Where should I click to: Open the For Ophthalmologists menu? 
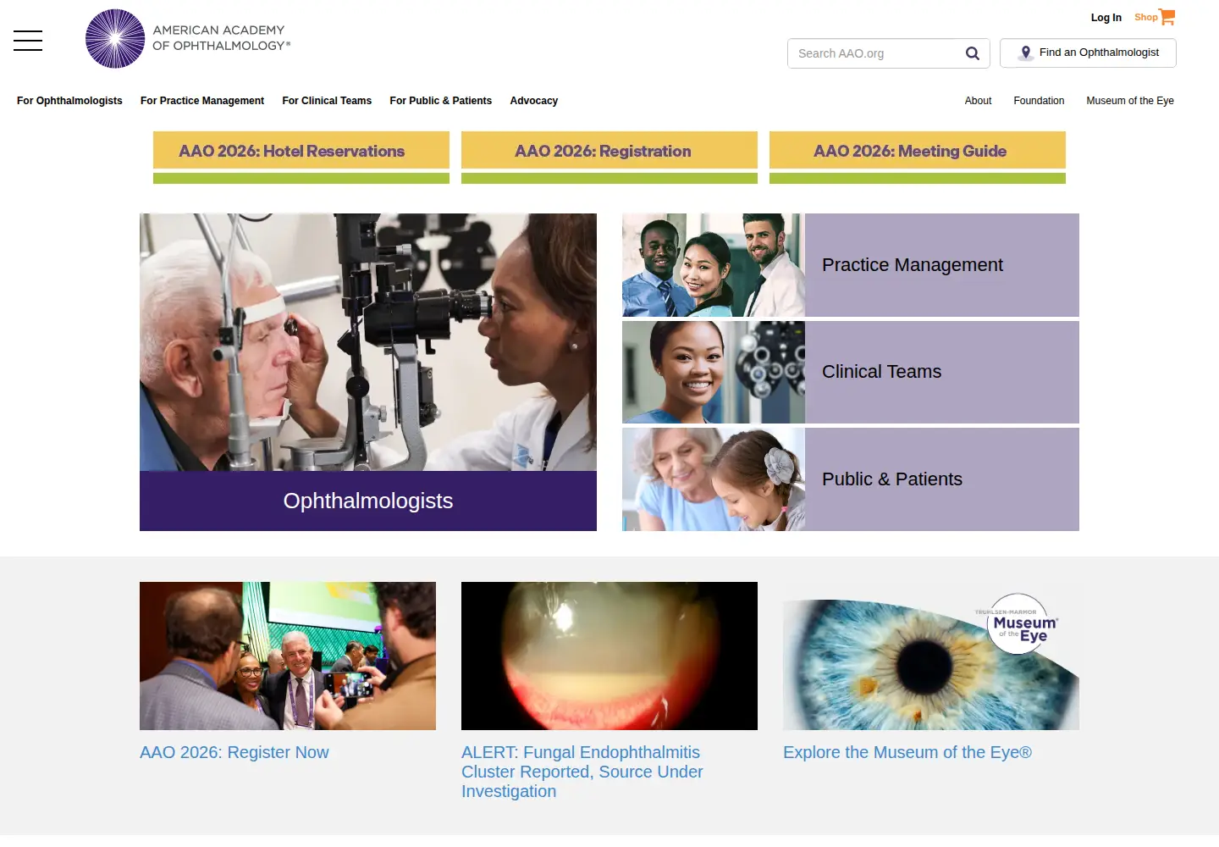tap(69, 101)
